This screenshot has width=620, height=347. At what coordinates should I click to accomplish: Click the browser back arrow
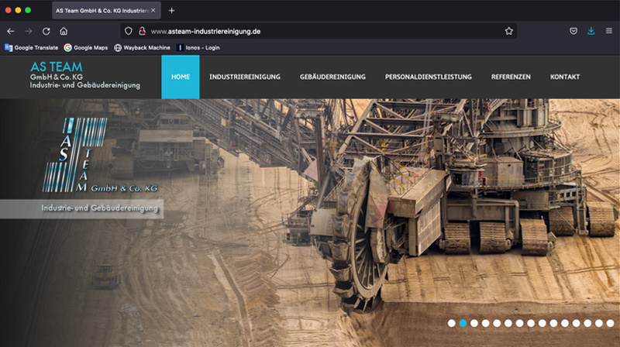coord(11,31)
